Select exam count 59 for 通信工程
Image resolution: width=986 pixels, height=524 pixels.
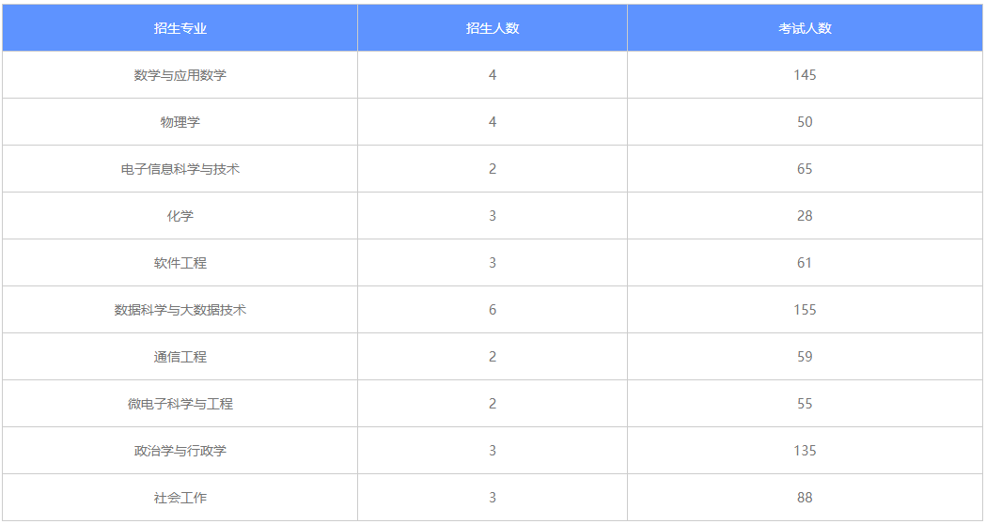pyautogui.click(x=805, y=356)
